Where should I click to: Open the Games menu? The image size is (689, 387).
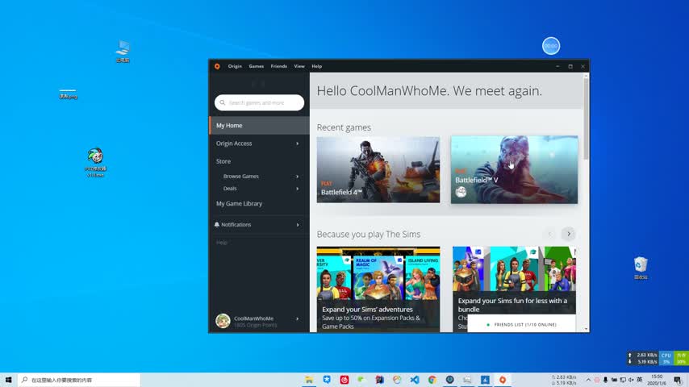(x=257, y=66)
